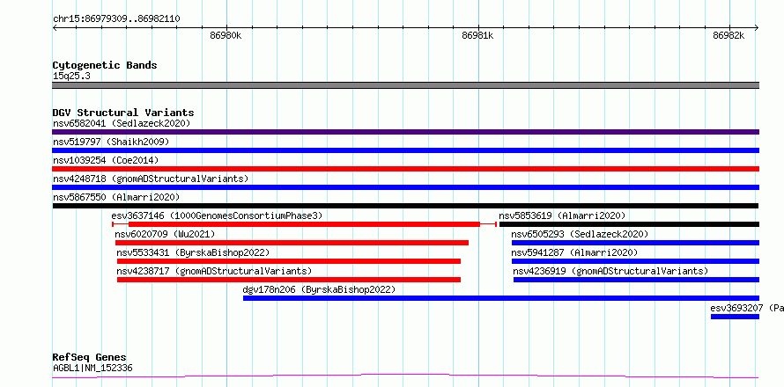The image size is (784, 387).
Task: Click the blue nsv5941287 variant bar
Action: (635, 261)
